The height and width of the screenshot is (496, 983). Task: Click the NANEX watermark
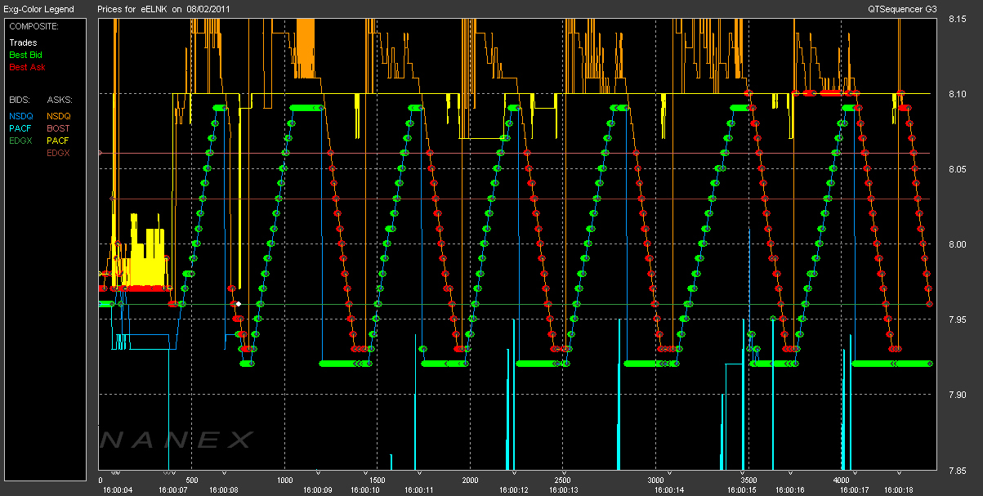click(x=176, y=440)
